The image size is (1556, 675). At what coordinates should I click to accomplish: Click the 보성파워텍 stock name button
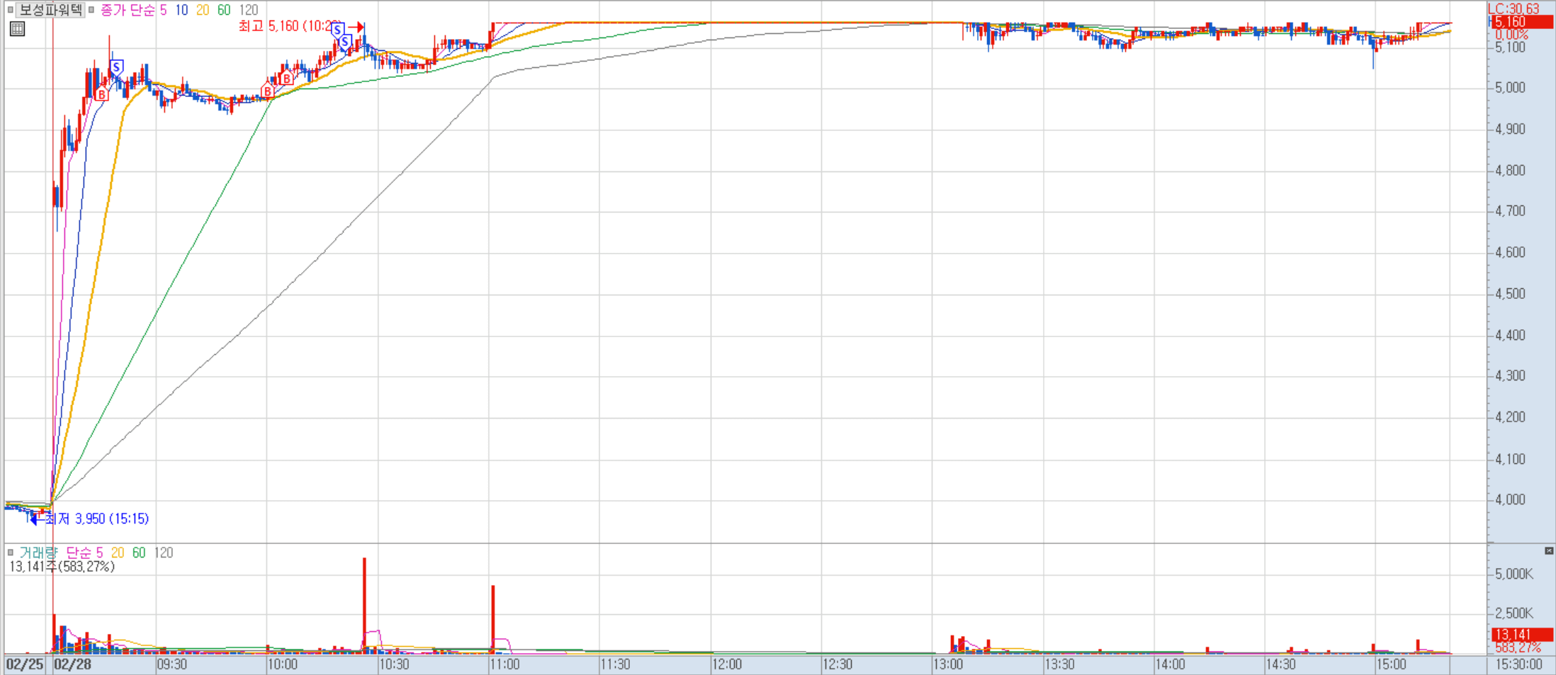click(50, 10)
